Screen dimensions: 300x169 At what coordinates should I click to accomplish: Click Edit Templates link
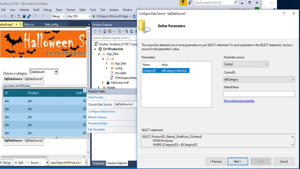click(x=96, y=129)
